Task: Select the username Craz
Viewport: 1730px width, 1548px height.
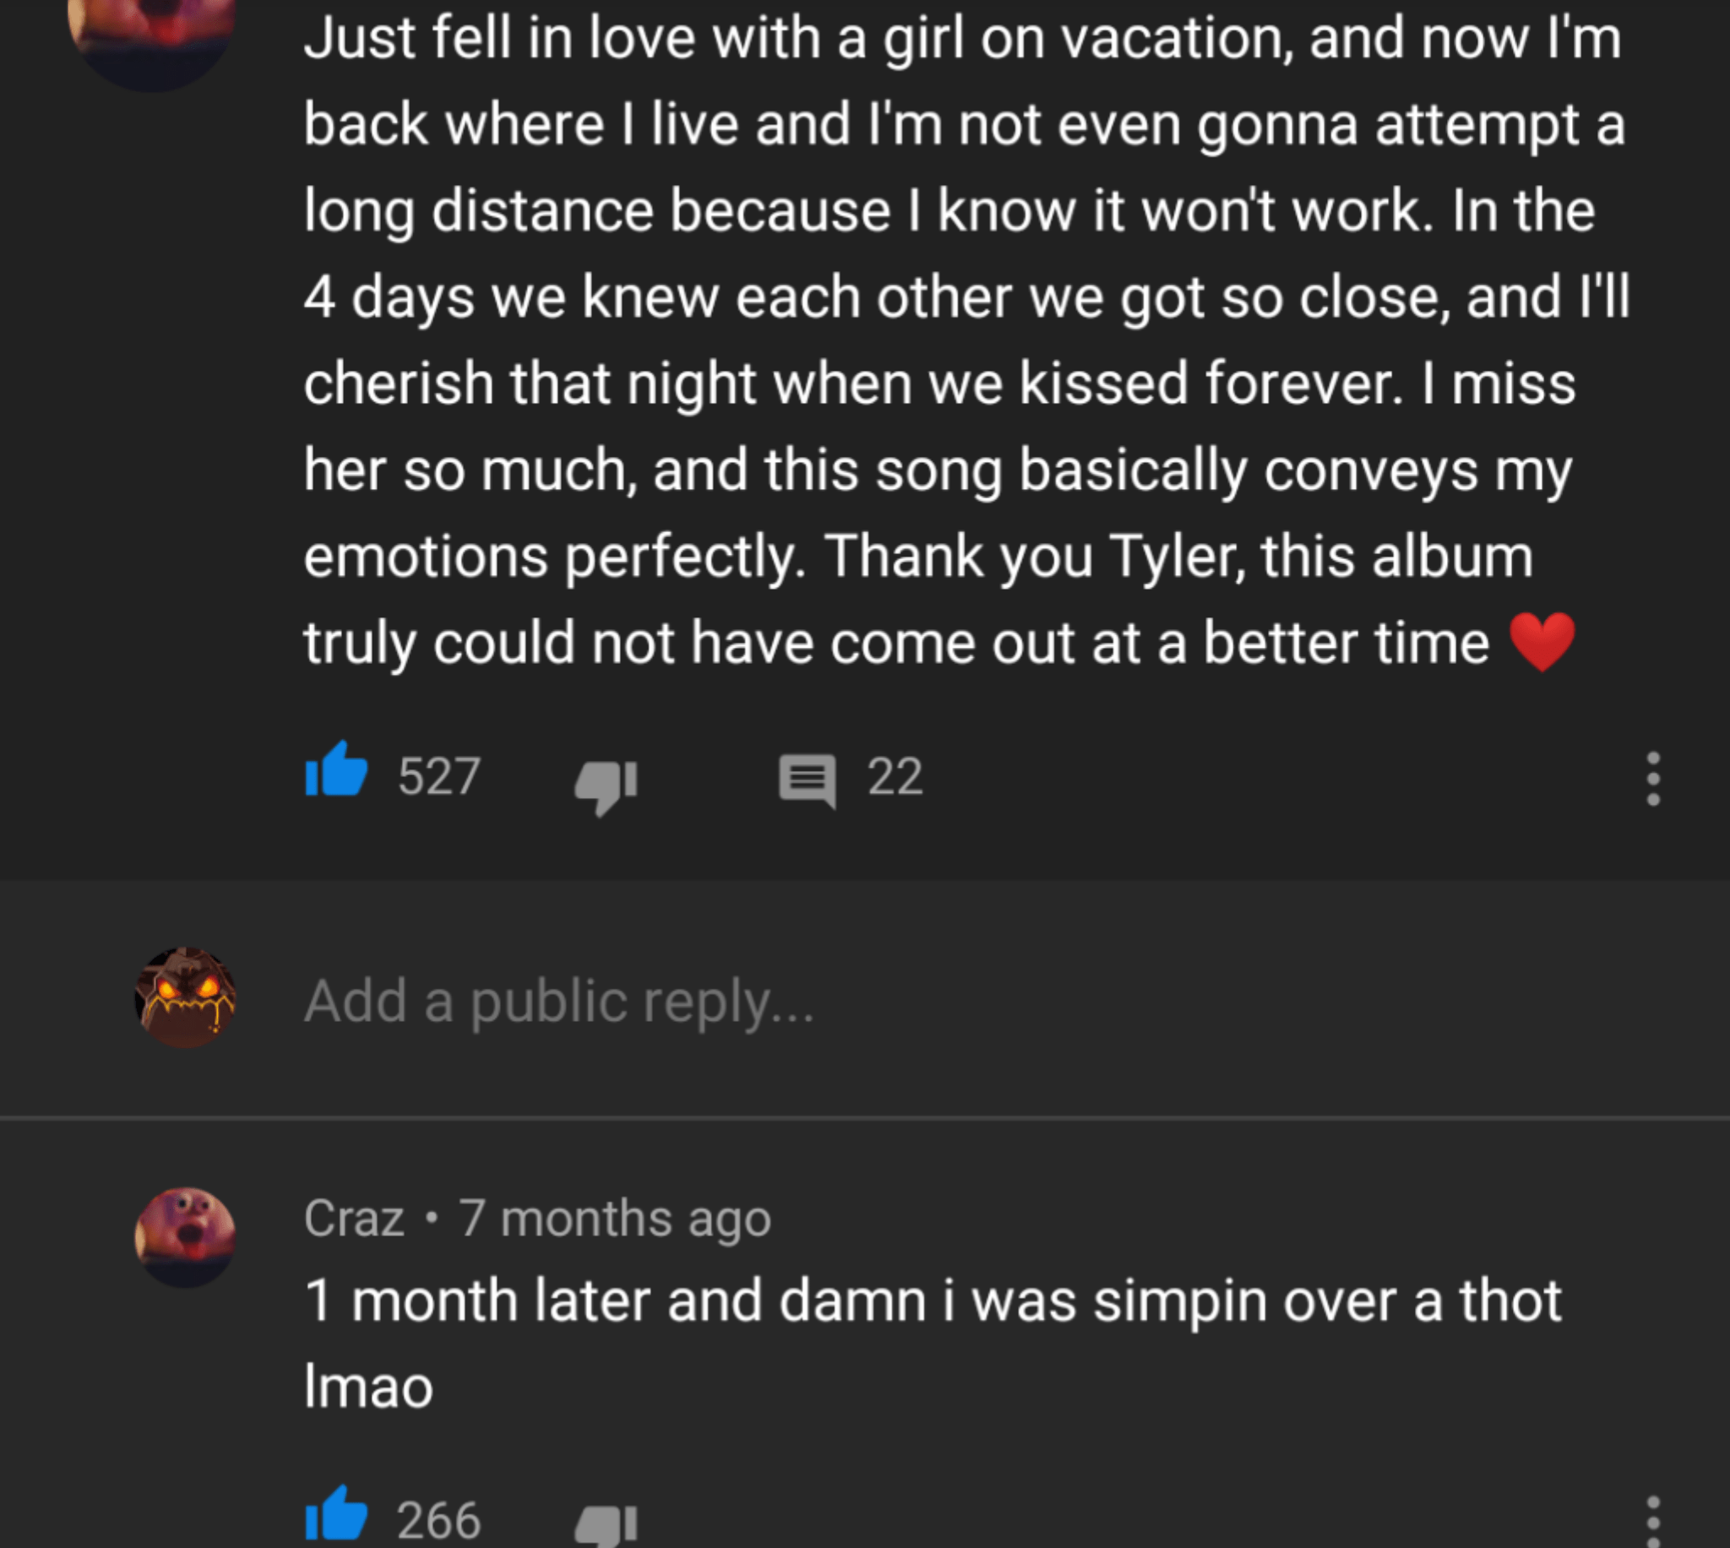Action: (x=354, y=1218)
